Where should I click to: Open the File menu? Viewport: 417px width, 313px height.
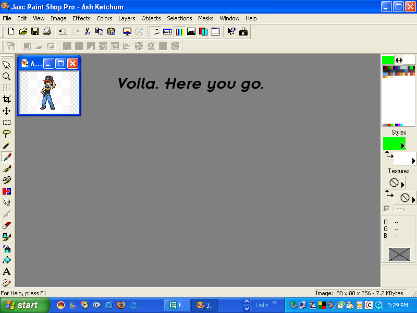[7, 18]
